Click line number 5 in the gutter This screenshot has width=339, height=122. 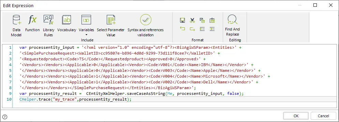pos(10,71)
